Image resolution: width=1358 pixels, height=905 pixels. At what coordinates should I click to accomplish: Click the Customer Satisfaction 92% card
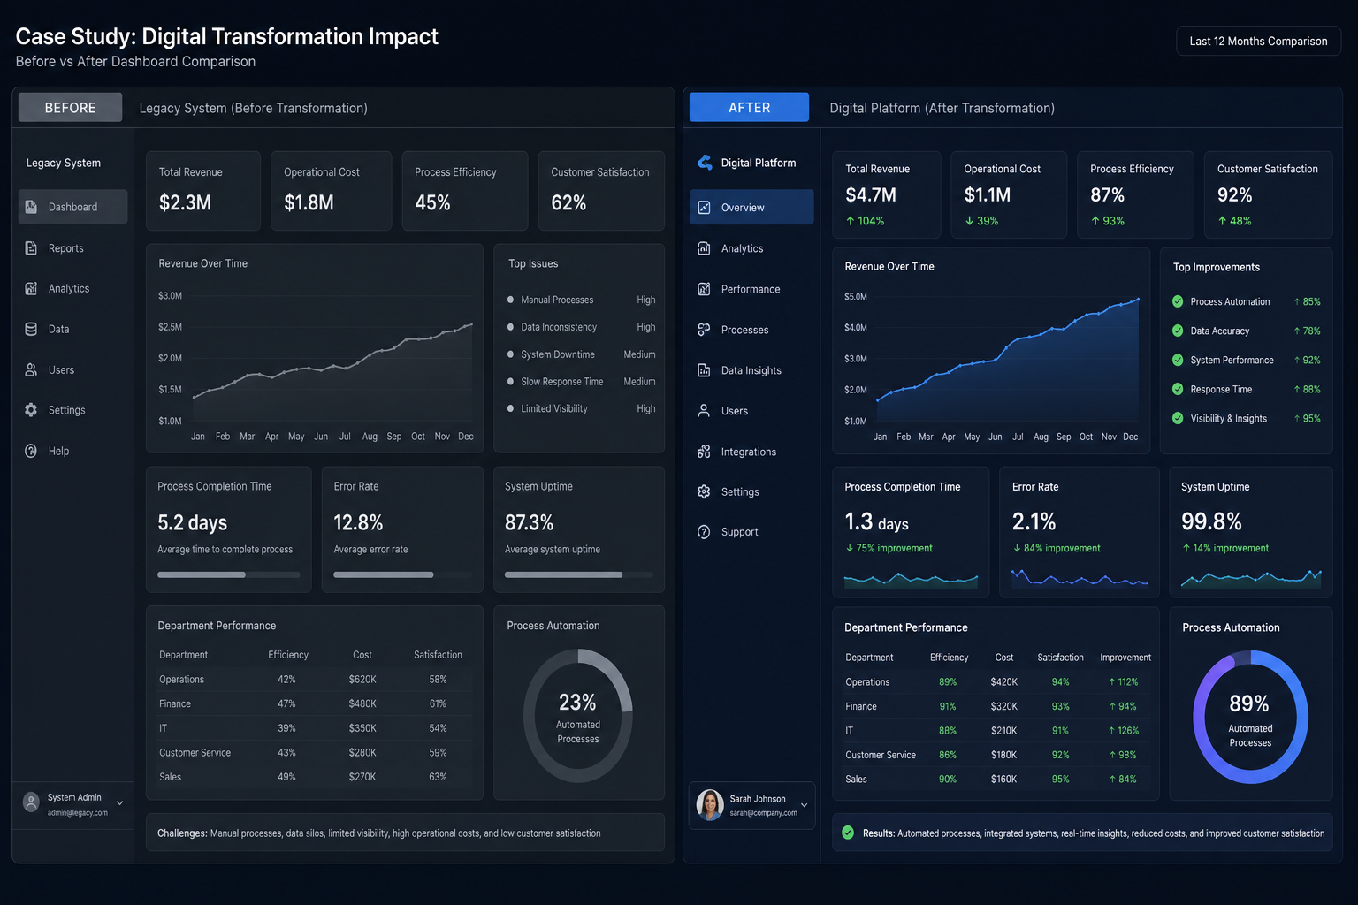pyautogui.click(x=1268, y=194)
